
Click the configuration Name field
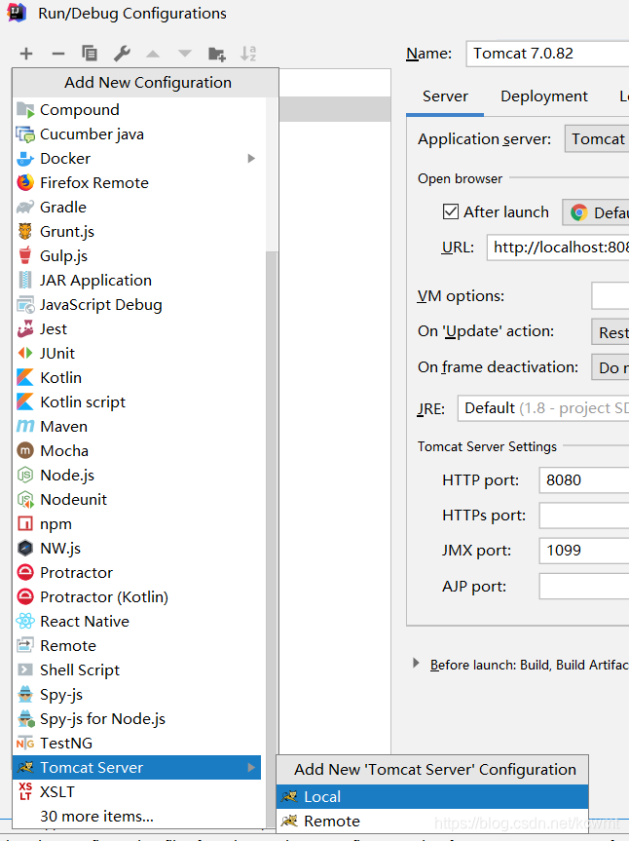tap(547, 54)
